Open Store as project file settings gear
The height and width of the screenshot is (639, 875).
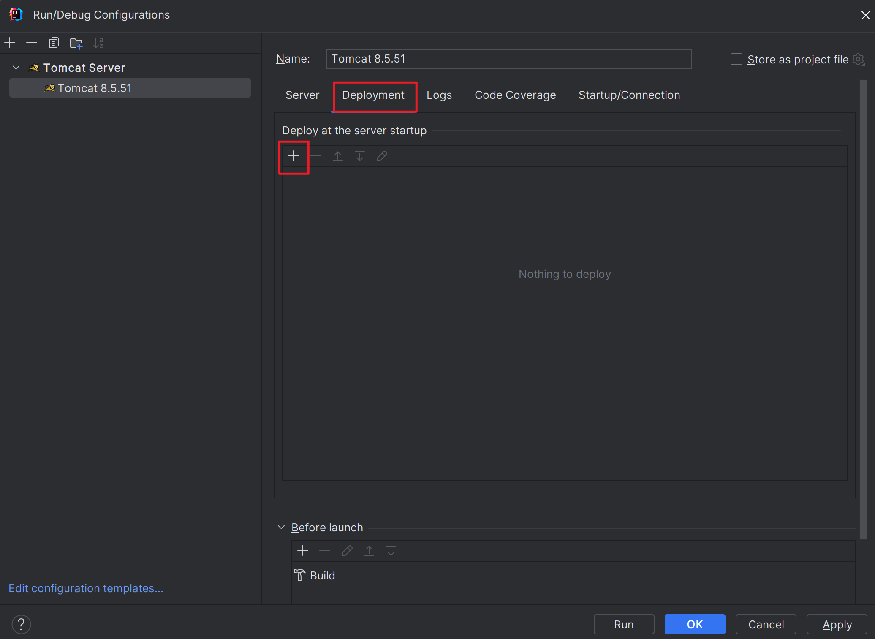pos(859,60)
